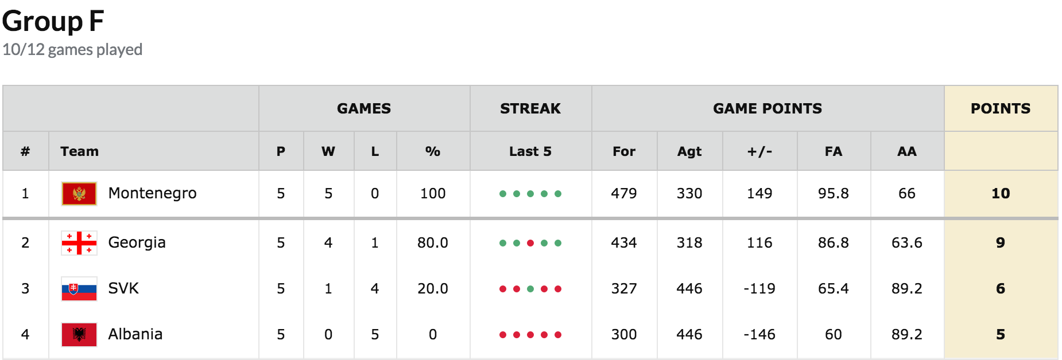Image resolution: width=1062 pixels, height=360 pixels.
Task: Open the Montenegro team link
Action: pyautogui.click(x=152, y=194)
